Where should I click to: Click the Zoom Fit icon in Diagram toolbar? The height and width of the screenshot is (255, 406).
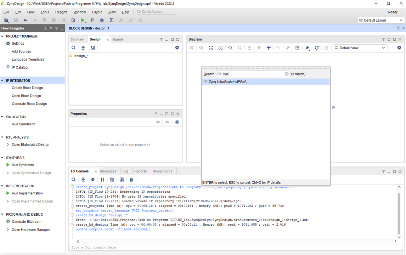click(x=211, y=48)
